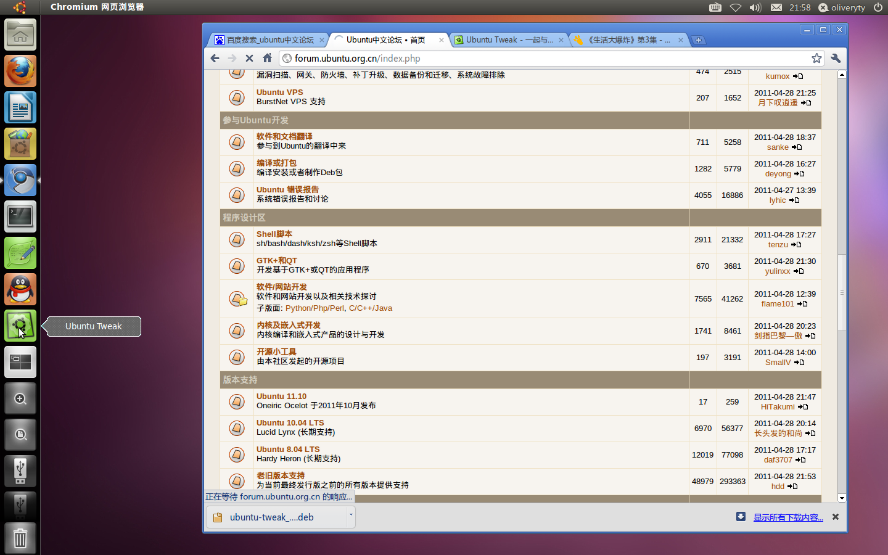This screenshot has height=555, width=888.
Task: Click the browser back arrow button
Action: click(215, 58)
